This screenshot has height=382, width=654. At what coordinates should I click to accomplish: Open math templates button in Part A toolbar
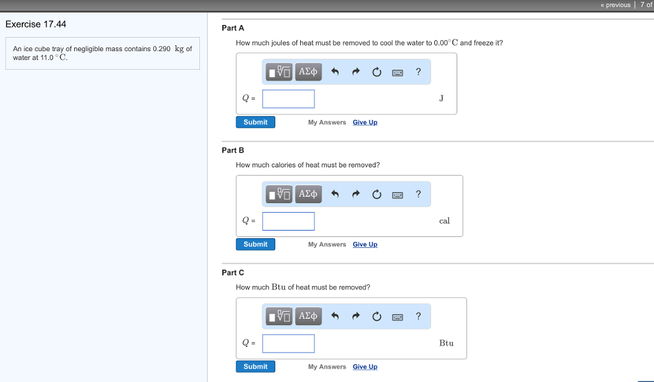pyautogui.click(x=279, y=72)
